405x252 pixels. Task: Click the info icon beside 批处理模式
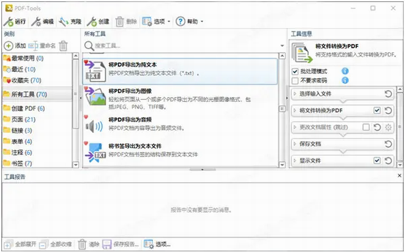[x=345, y=71]
